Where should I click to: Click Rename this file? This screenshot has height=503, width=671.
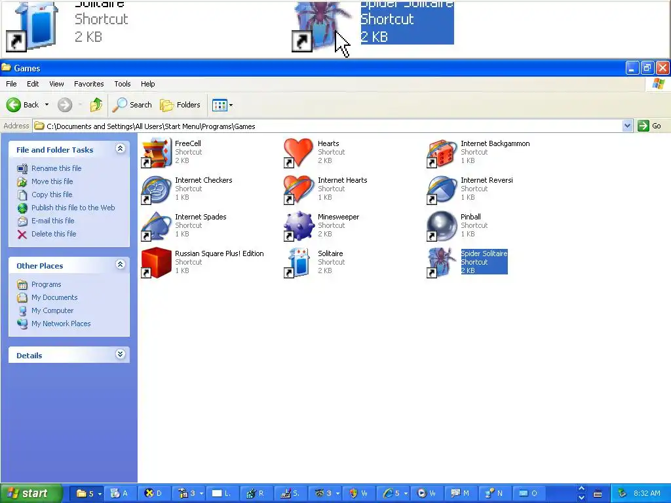56,168
